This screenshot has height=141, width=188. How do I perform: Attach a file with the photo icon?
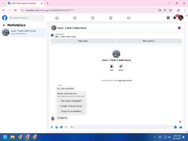pos(57,127)
